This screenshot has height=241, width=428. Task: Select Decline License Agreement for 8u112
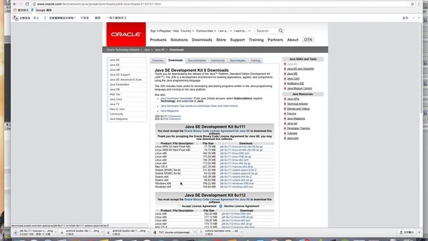221,206
